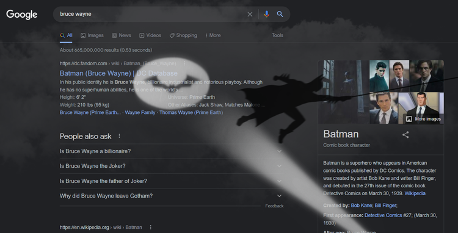Clear the search box with the X icon
Viewport: 458px width, 233px height.
250,14
